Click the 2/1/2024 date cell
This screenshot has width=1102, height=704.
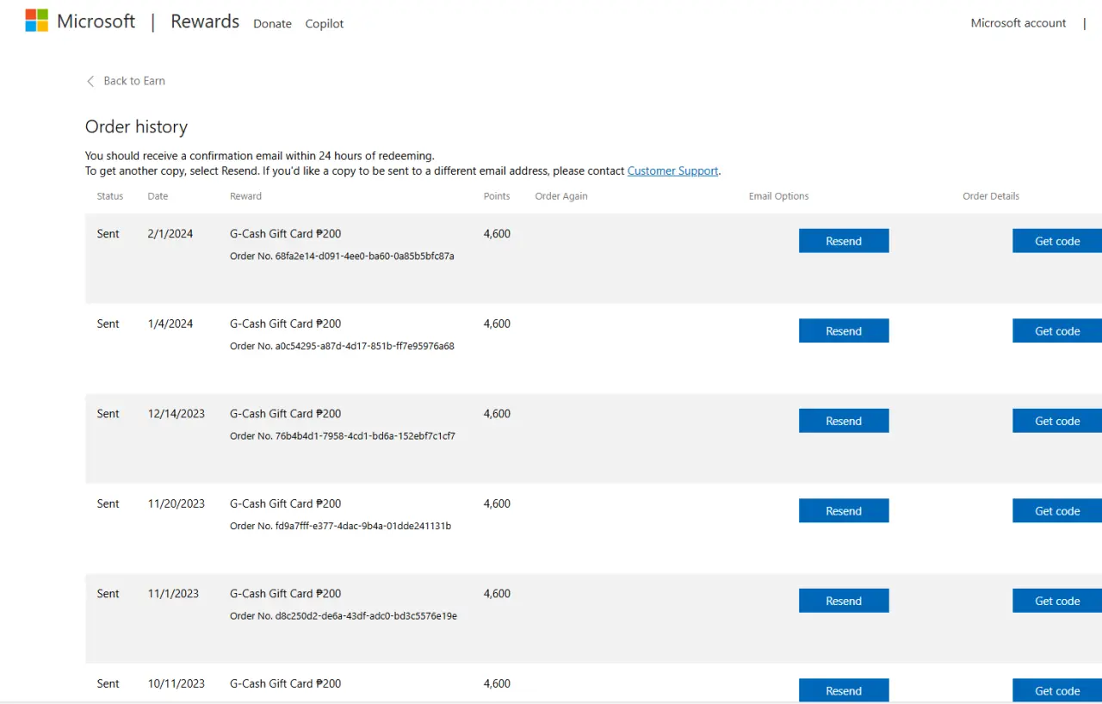170,234
